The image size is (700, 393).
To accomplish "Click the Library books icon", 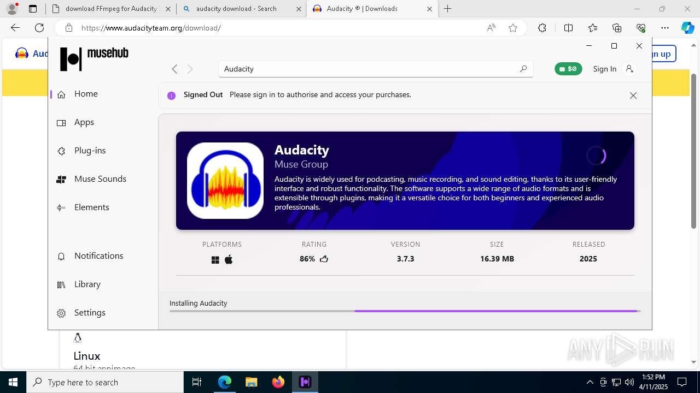I will pos(62,284).
